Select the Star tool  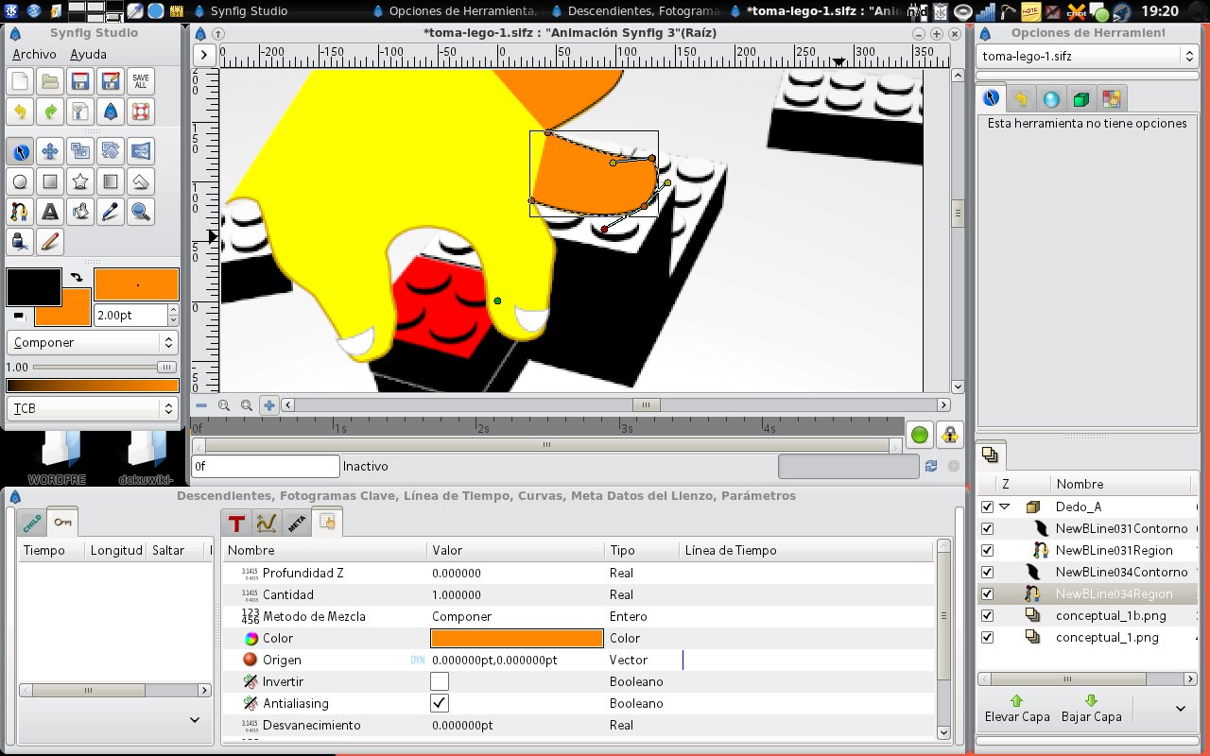pyautogui.click(x=80, y=181)
